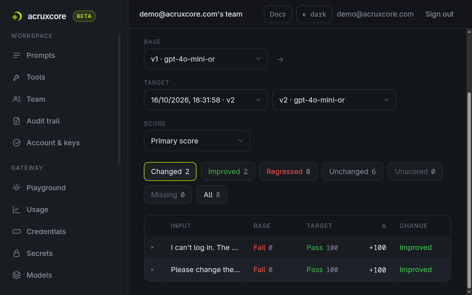
Task: Select the Unscored 0 filter
Action: [415, 171]
